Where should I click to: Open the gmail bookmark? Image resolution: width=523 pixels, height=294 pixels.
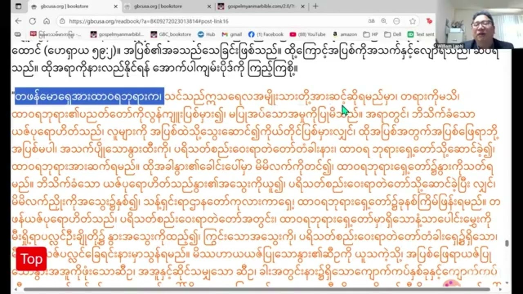click(232, 34)
